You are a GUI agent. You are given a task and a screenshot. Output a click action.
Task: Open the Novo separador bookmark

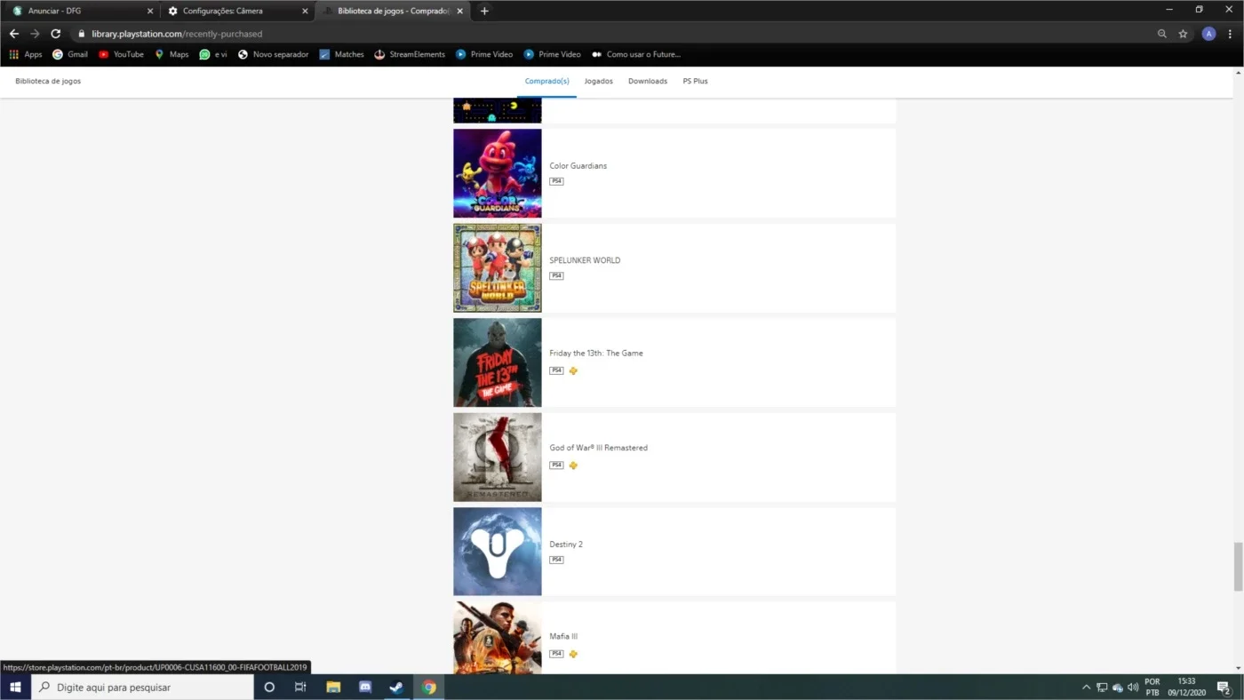pyautogui.click(x=273, y=54)
